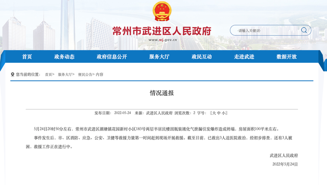Click the national emblem logo

point(162,11)
